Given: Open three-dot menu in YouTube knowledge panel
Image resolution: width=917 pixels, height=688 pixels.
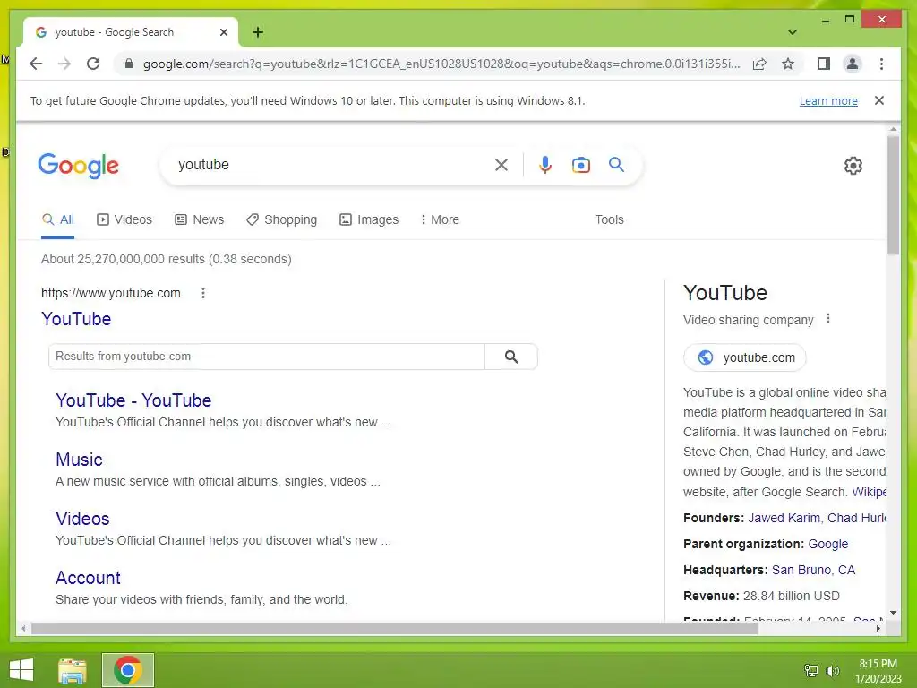Looking at the screenshot, I should 828,319.
